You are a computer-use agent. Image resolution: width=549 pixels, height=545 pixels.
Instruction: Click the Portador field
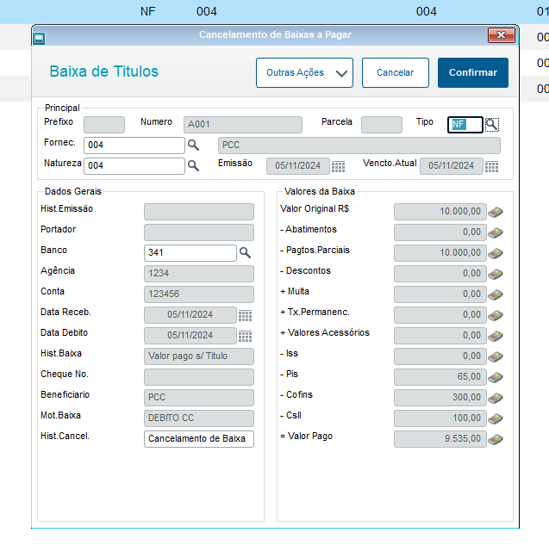click(199, 232)
